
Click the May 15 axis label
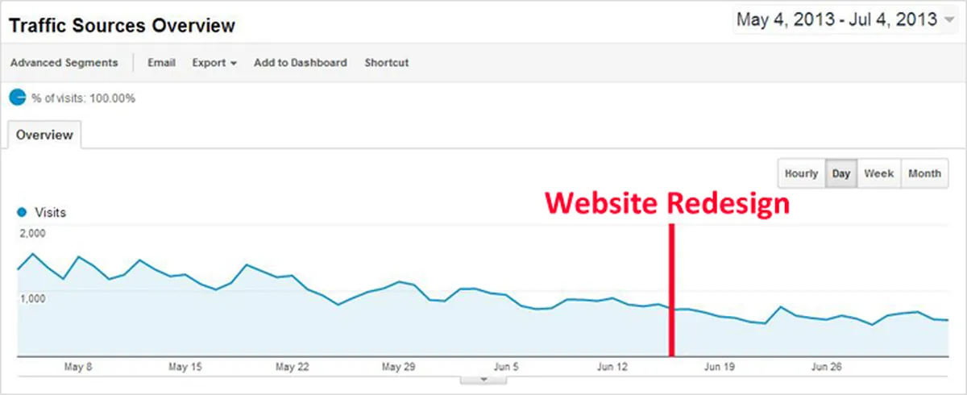[x=185, y=367]
